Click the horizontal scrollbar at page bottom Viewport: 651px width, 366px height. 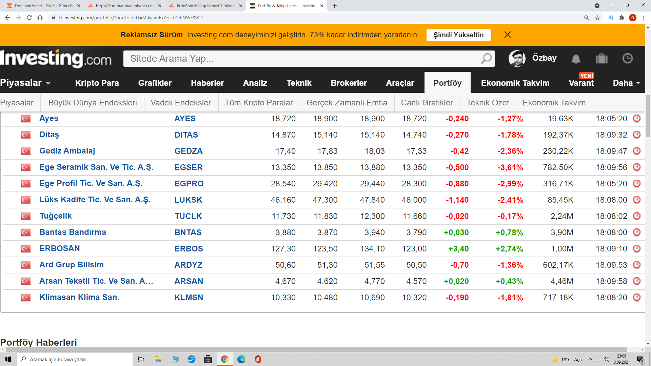pyautogui.click(x=316, y=349)
